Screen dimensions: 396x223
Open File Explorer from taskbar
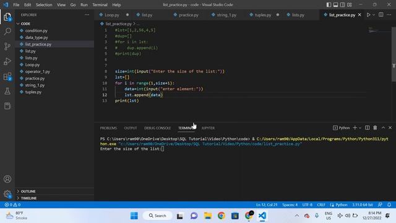208,216
